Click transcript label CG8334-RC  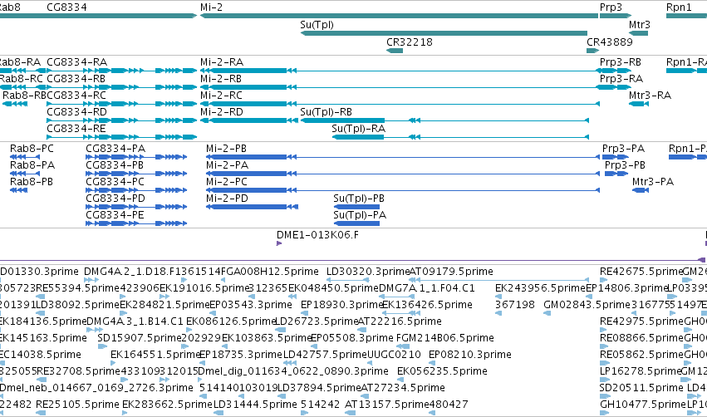76,96
